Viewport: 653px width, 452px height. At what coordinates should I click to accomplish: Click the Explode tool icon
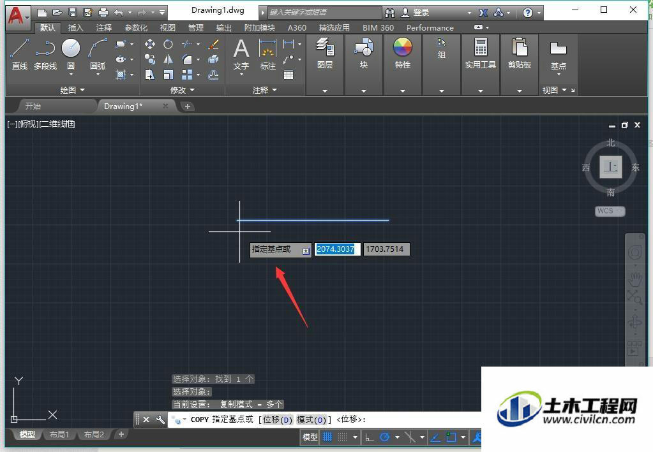pyautogui.click(x=213, y=59)
